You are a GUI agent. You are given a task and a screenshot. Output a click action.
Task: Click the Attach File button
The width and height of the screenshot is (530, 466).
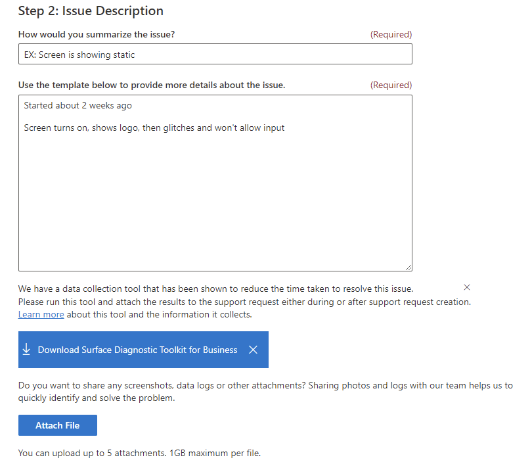(x=57, y=425)
